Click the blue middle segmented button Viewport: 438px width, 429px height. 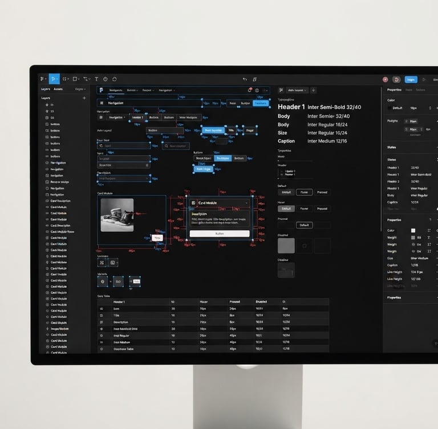pyautogui.click(x=222, y=158)
